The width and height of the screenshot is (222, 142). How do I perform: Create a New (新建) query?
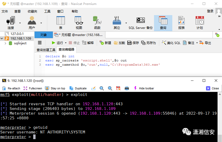[105, 43]
